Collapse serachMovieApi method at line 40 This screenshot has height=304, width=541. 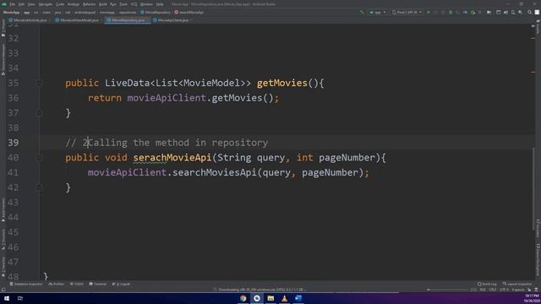click(x=39, y=158)
